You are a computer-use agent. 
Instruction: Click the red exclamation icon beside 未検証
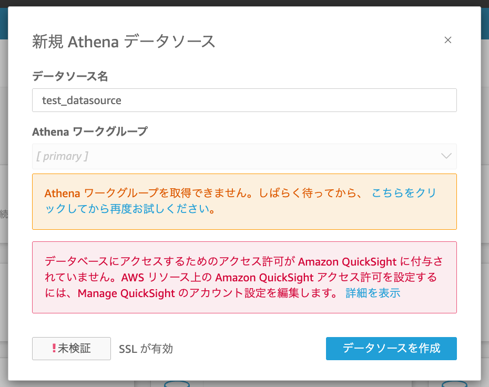click(54, 348)
